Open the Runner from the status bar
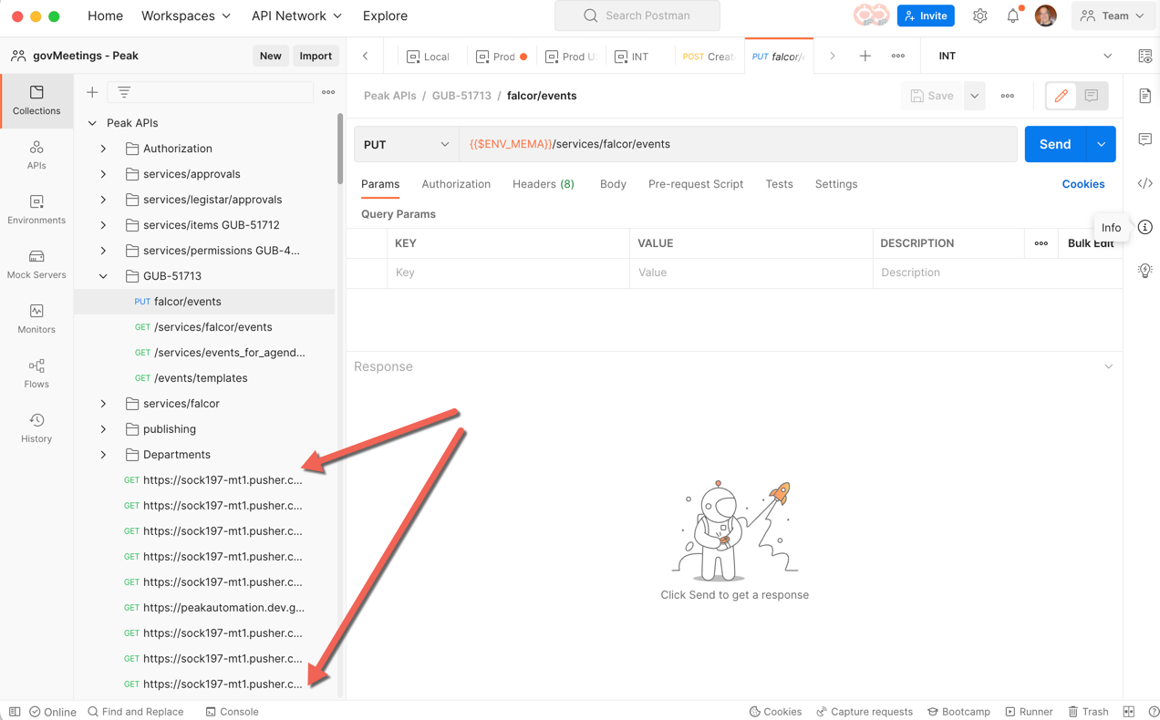 click(x=1029, y=711)
